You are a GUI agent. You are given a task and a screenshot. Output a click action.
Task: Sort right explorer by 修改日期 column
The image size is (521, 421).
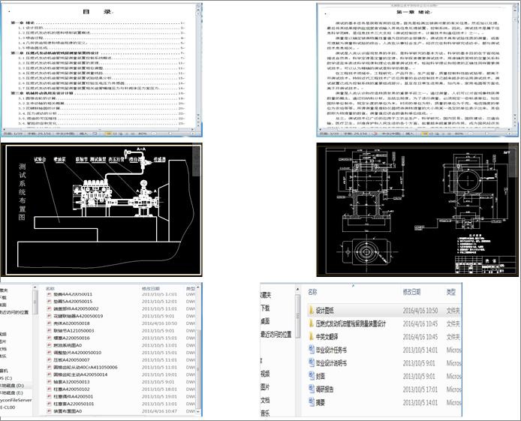pos(411,292)
